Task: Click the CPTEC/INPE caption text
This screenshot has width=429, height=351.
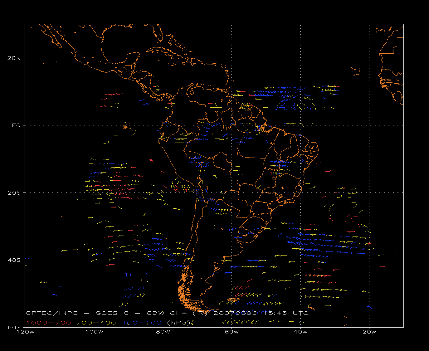Action: (x=52, y=313)
